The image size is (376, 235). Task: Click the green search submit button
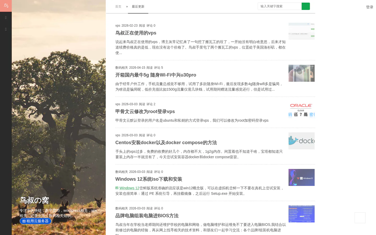coord(306,6)
